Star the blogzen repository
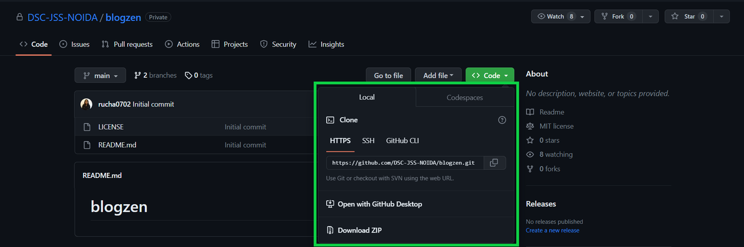 [x=689, y=16]
